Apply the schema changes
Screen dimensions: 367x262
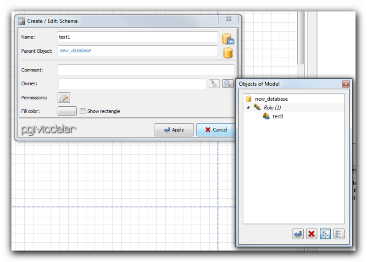(x=174, y=130)
